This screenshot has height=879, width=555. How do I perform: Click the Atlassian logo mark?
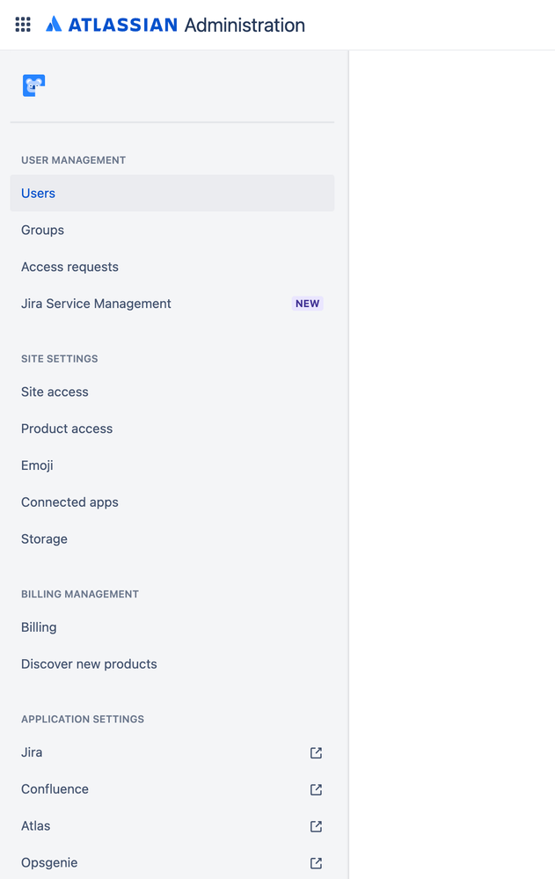[x=54, y=24]
